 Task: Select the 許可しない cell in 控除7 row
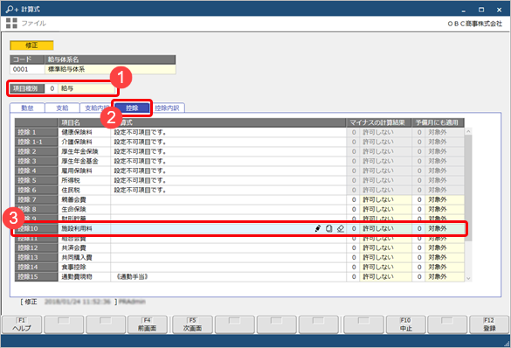click(x=385, y=199)
